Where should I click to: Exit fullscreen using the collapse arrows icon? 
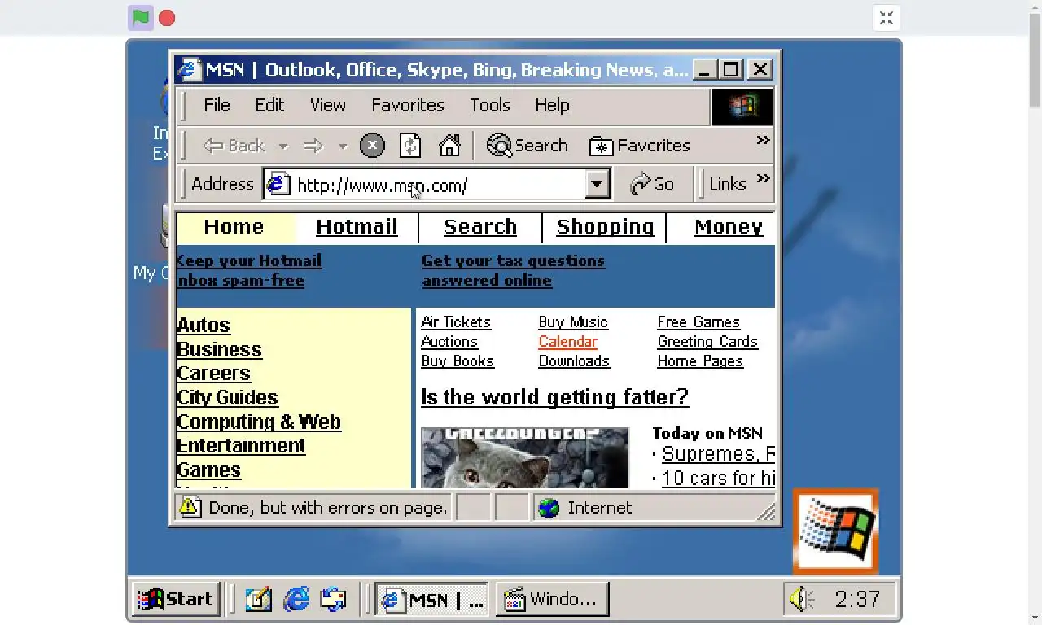(x=887, y=18)
